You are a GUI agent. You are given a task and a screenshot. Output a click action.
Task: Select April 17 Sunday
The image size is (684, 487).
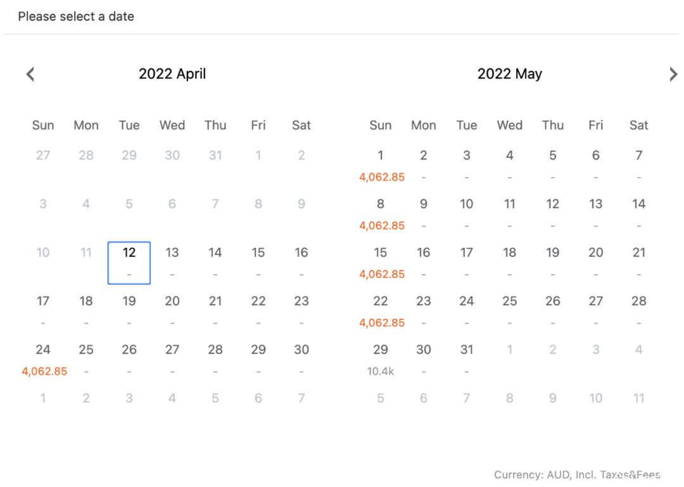coord(43,311)
